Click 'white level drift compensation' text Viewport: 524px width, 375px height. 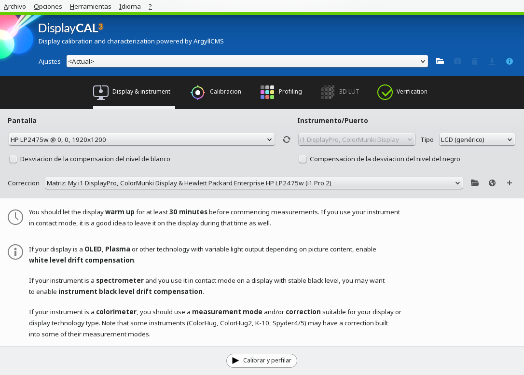(x=82, y=260)
